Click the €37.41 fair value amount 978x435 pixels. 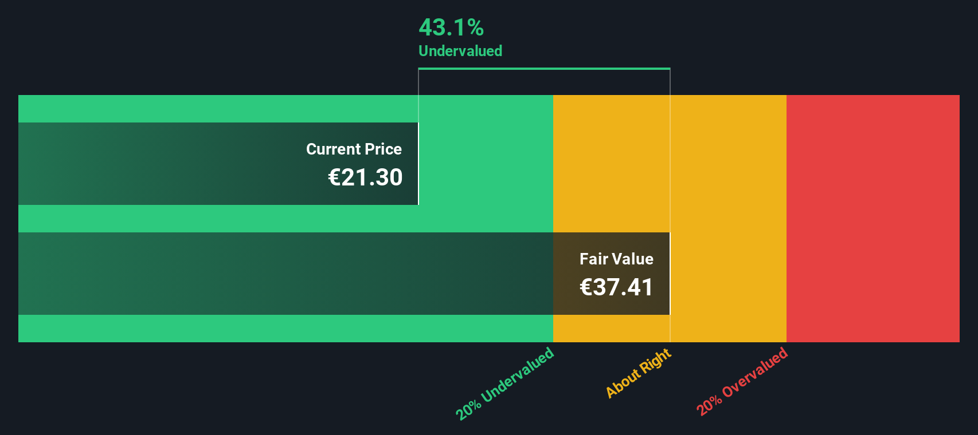[x=616, y=287]
